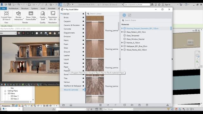Click the save icon below library categories

pos(71,105)
